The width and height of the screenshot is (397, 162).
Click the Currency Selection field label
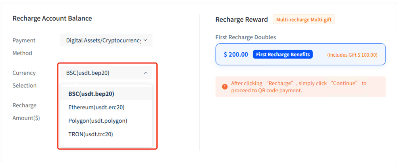[x=24, y=79]
